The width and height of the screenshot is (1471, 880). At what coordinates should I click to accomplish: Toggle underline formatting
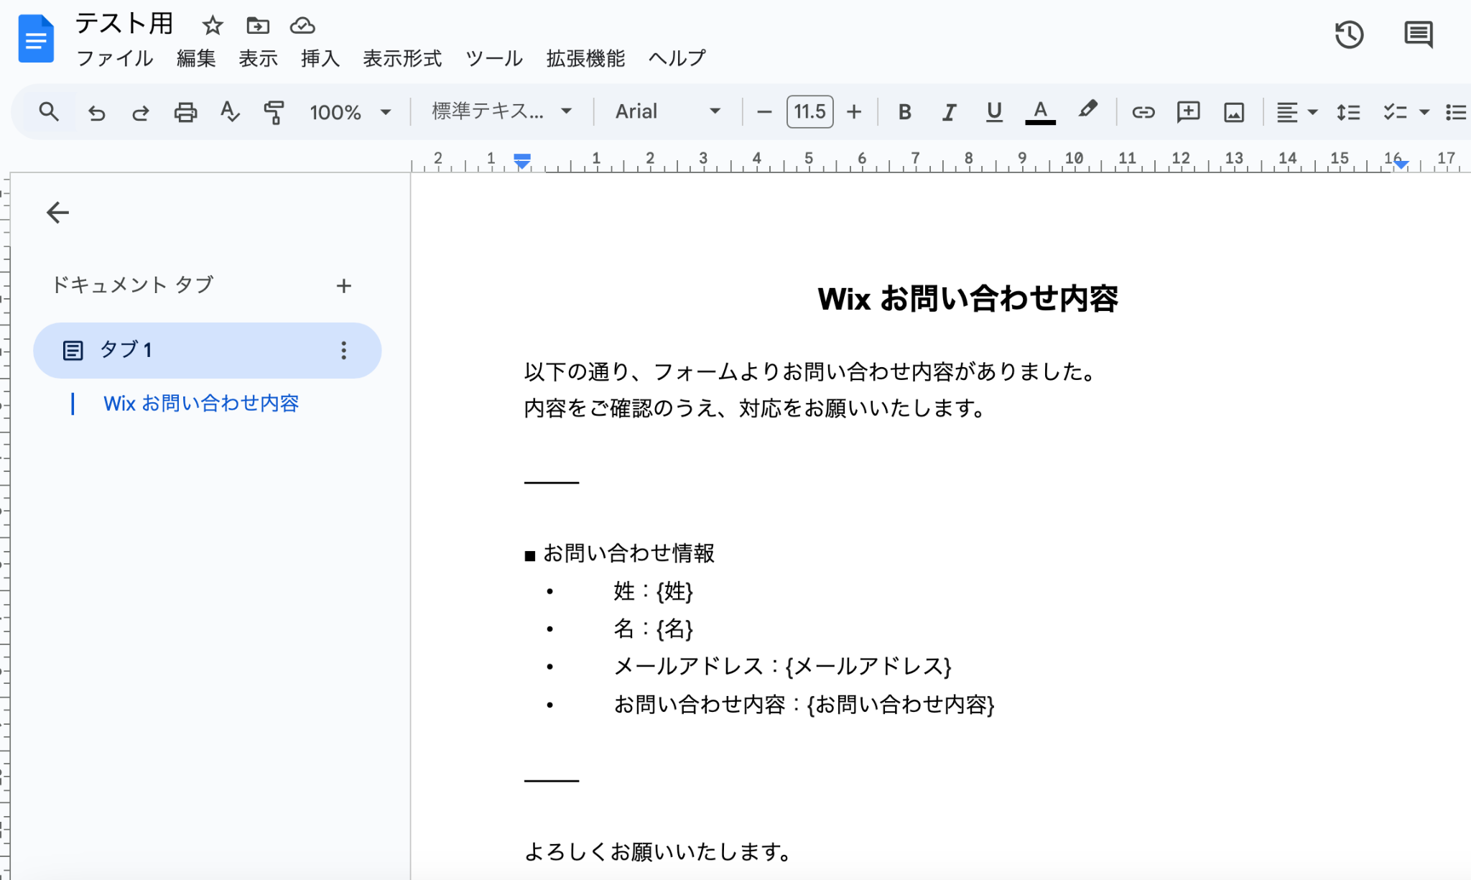pos(994,112)
